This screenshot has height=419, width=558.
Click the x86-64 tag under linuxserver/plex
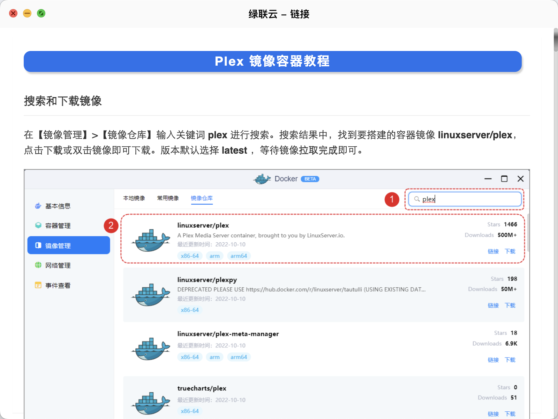pos(190,256)
